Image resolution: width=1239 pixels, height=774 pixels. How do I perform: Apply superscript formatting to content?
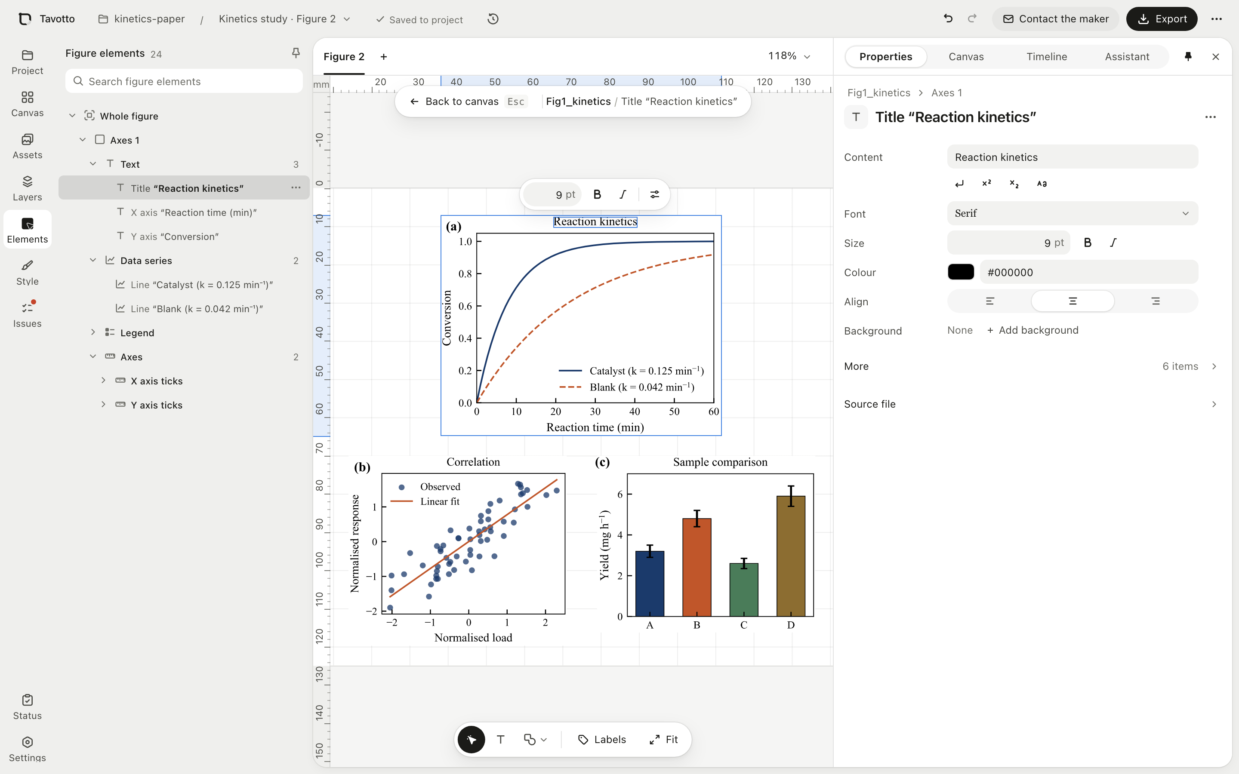click(986, 184)
